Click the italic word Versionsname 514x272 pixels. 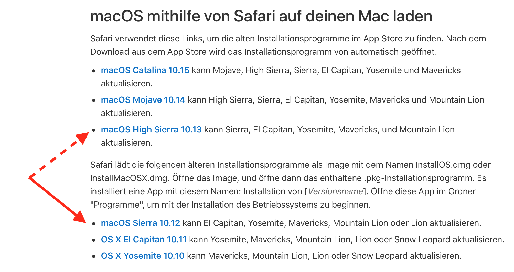pyautogui.click(x=335, y=191)
